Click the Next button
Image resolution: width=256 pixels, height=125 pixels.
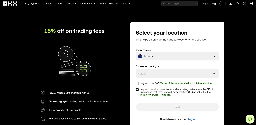pyautogui.click(x=177, y=107)
